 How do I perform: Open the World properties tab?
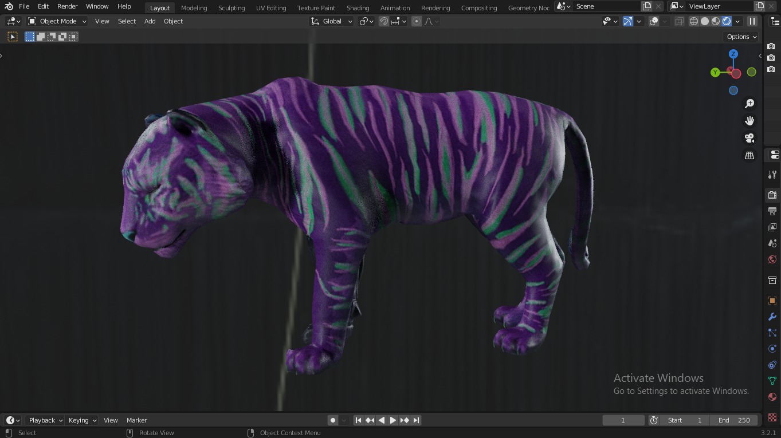[772, 259]
